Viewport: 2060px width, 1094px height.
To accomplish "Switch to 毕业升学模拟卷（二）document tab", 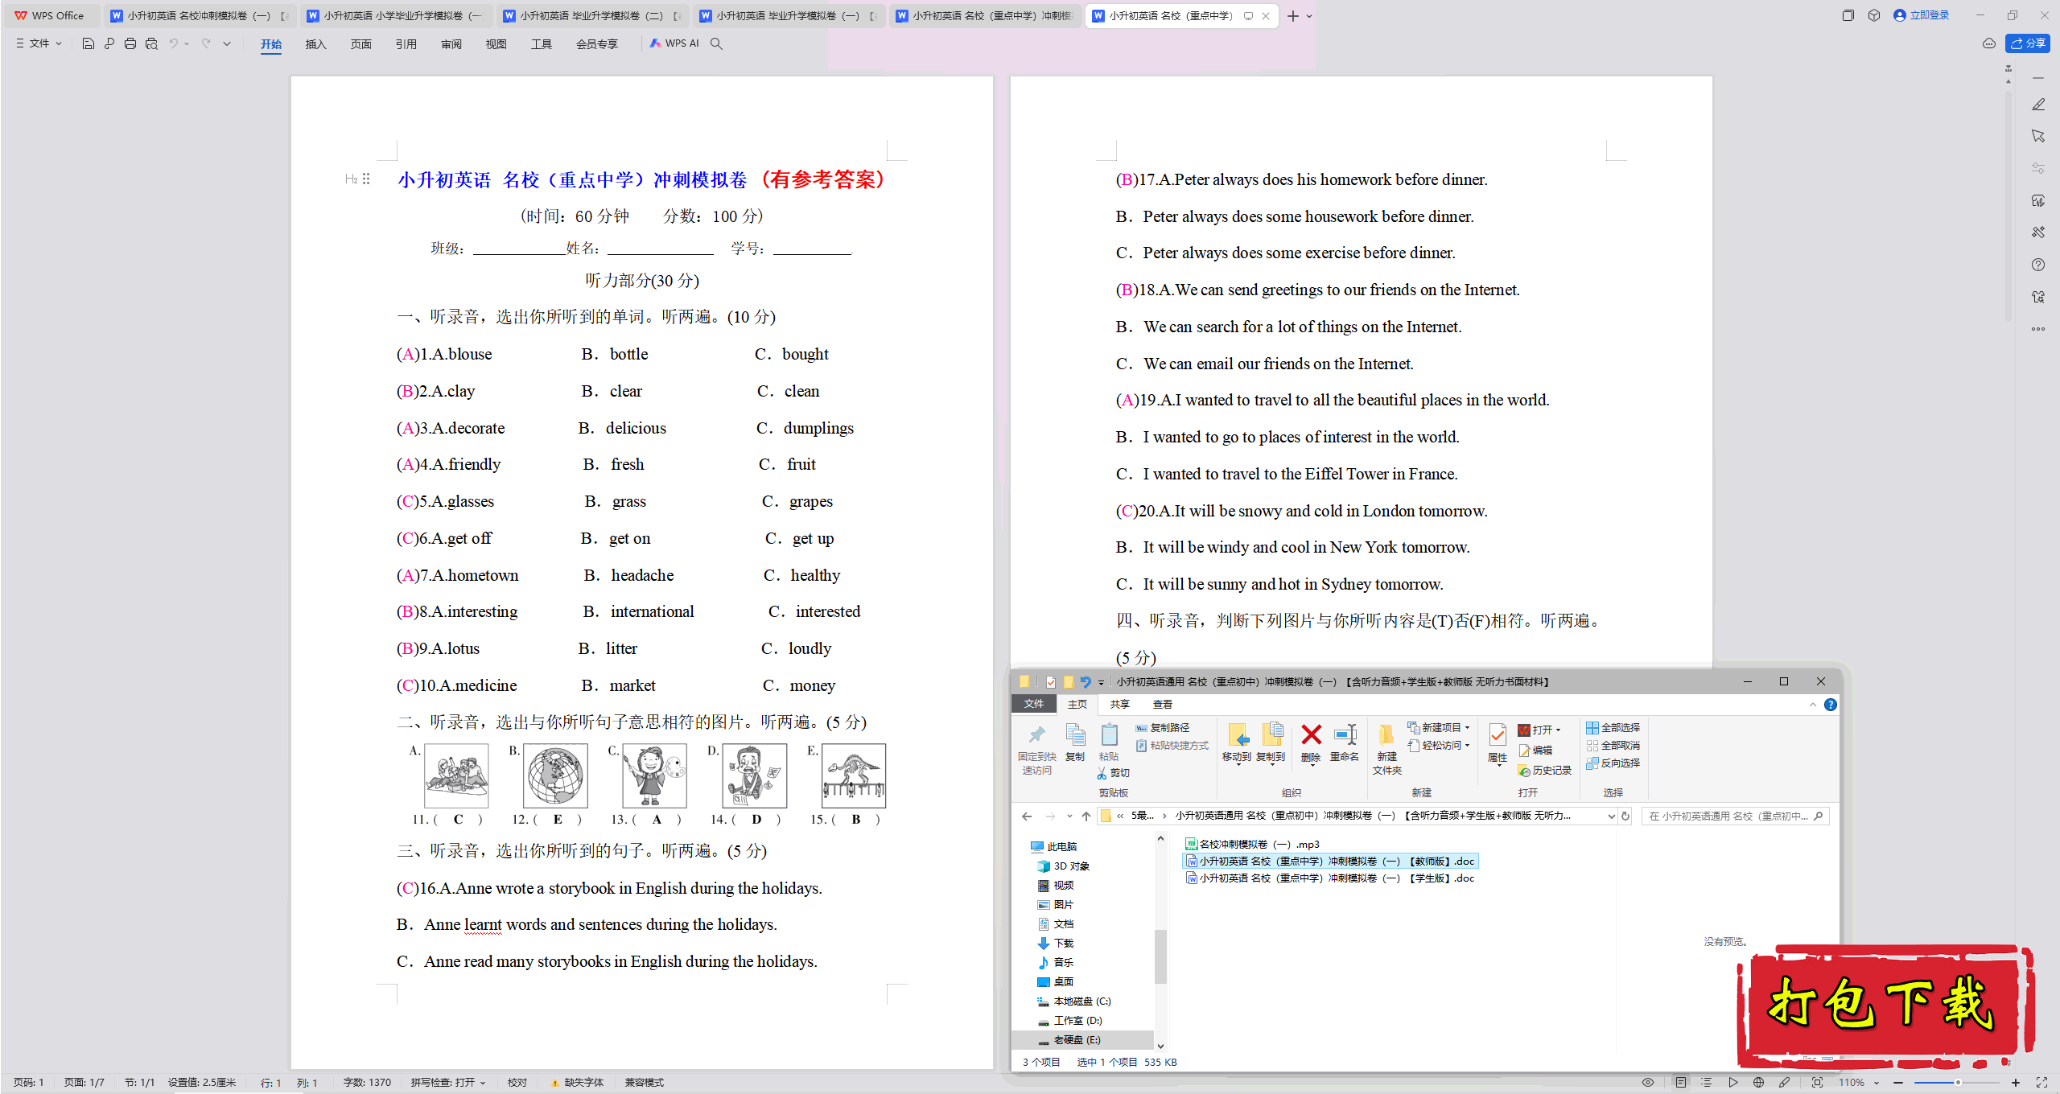I will pyautogui.click(x=592, y=15).
